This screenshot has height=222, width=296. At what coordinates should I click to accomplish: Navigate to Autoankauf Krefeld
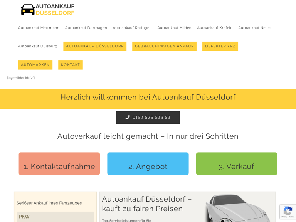point(215,28)
